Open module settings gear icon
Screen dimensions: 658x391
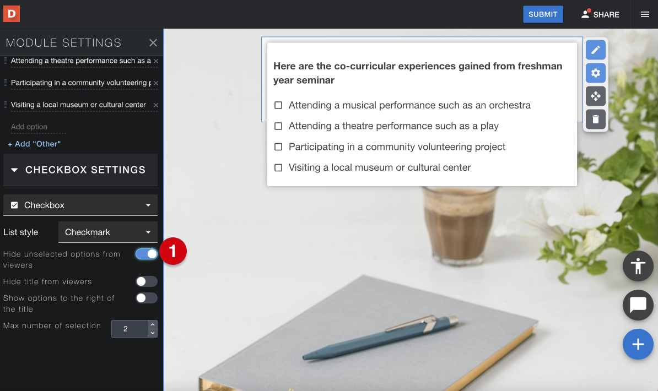click(x=596, y=73)
